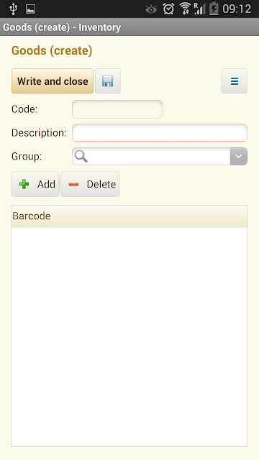Tap the picture notification icon
The image size is (259, 460).
[30, 9]
